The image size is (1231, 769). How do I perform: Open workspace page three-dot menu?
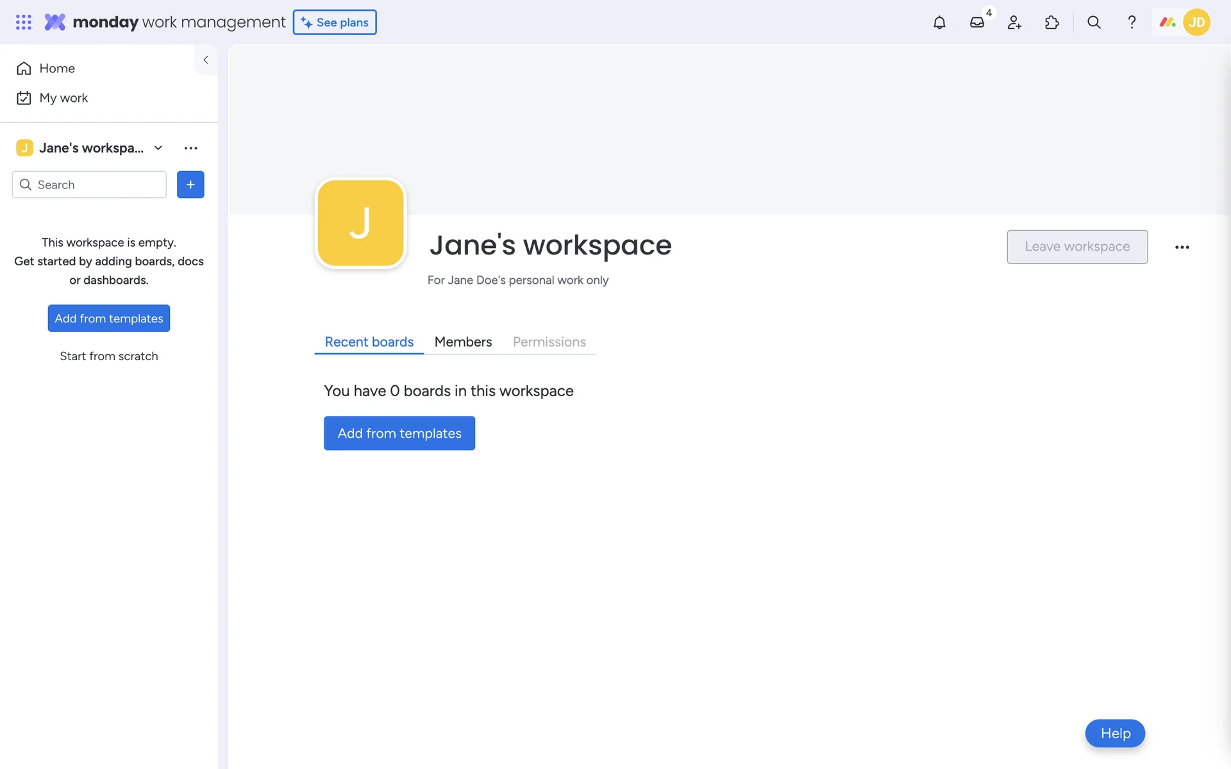(1182, 247)
